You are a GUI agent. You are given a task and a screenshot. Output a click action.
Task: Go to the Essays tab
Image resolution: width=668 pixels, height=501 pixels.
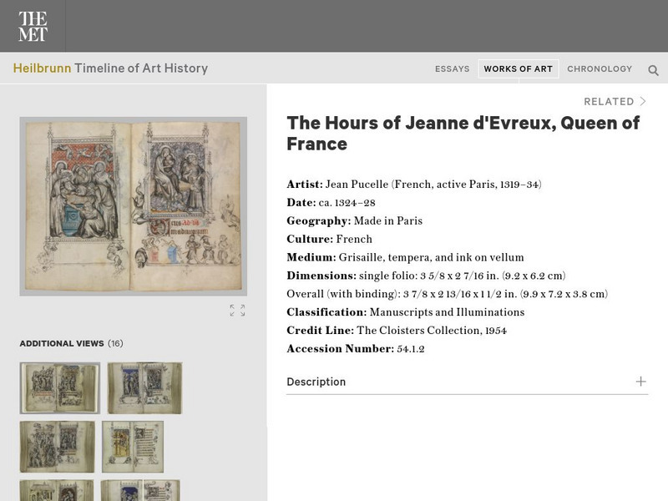452,68
